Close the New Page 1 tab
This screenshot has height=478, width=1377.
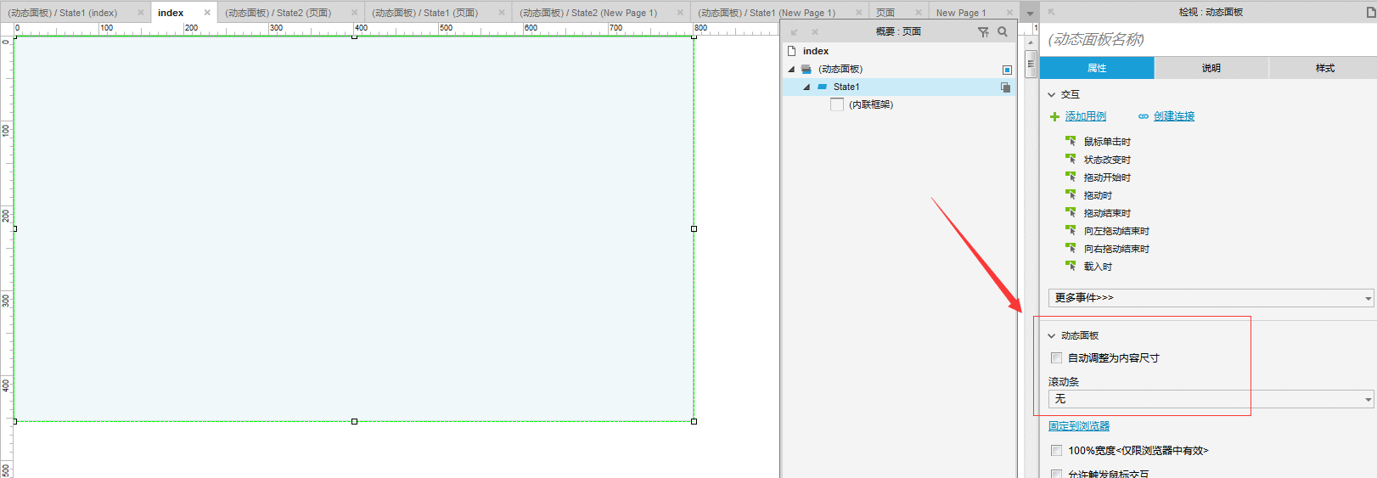tap(1009, 13)
